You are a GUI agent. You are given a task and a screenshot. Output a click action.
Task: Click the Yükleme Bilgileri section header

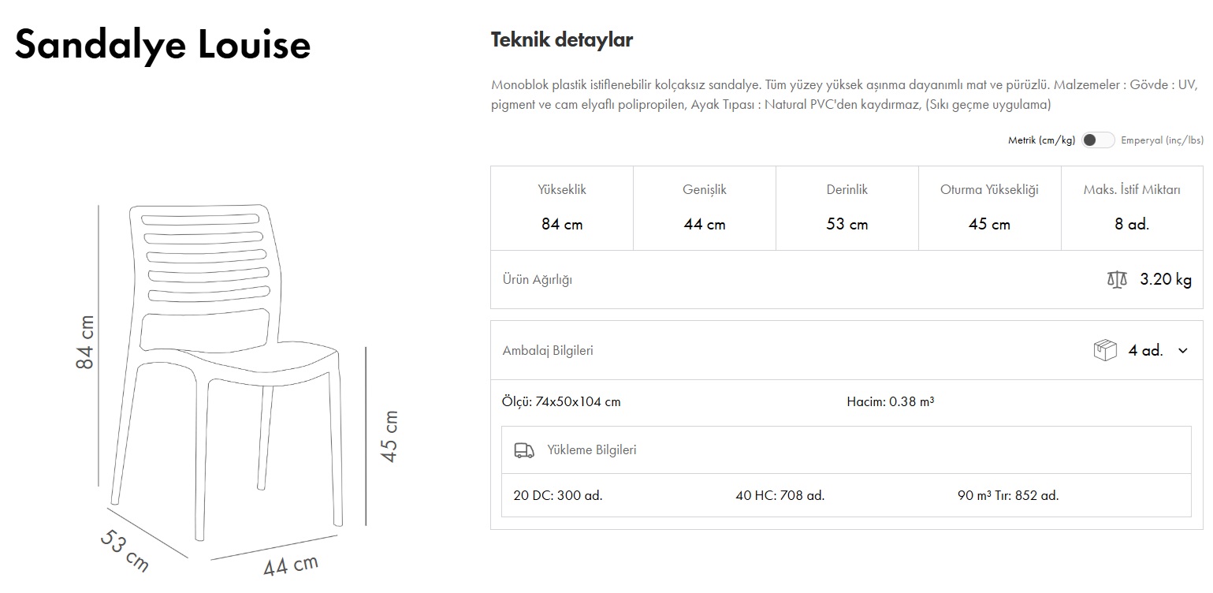(x=591, y=450)
